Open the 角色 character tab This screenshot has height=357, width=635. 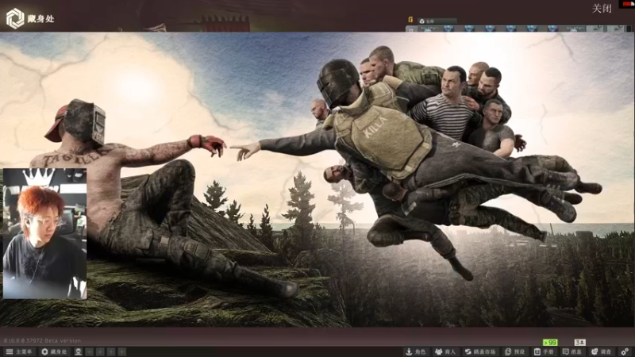[x=416, y=351]
